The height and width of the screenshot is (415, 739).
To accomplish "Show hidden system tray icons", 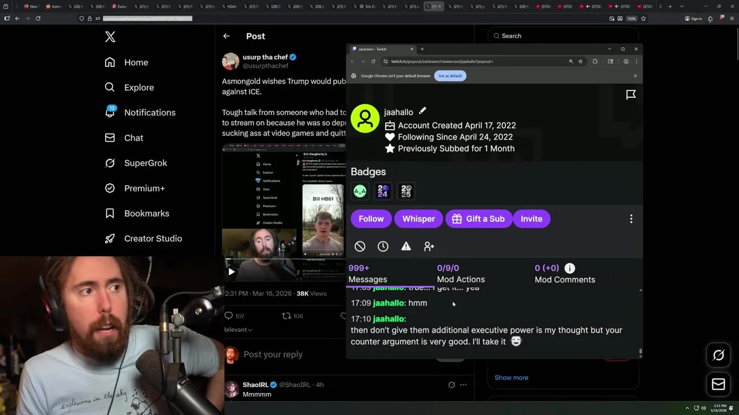I will click(x=687, y=408).
